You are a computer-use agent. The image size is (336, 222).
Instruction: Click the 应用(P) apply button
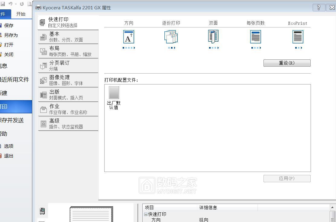click(287, 178)
